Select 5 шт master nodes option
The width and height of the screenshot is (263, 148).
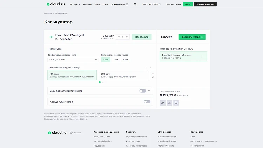125,60
